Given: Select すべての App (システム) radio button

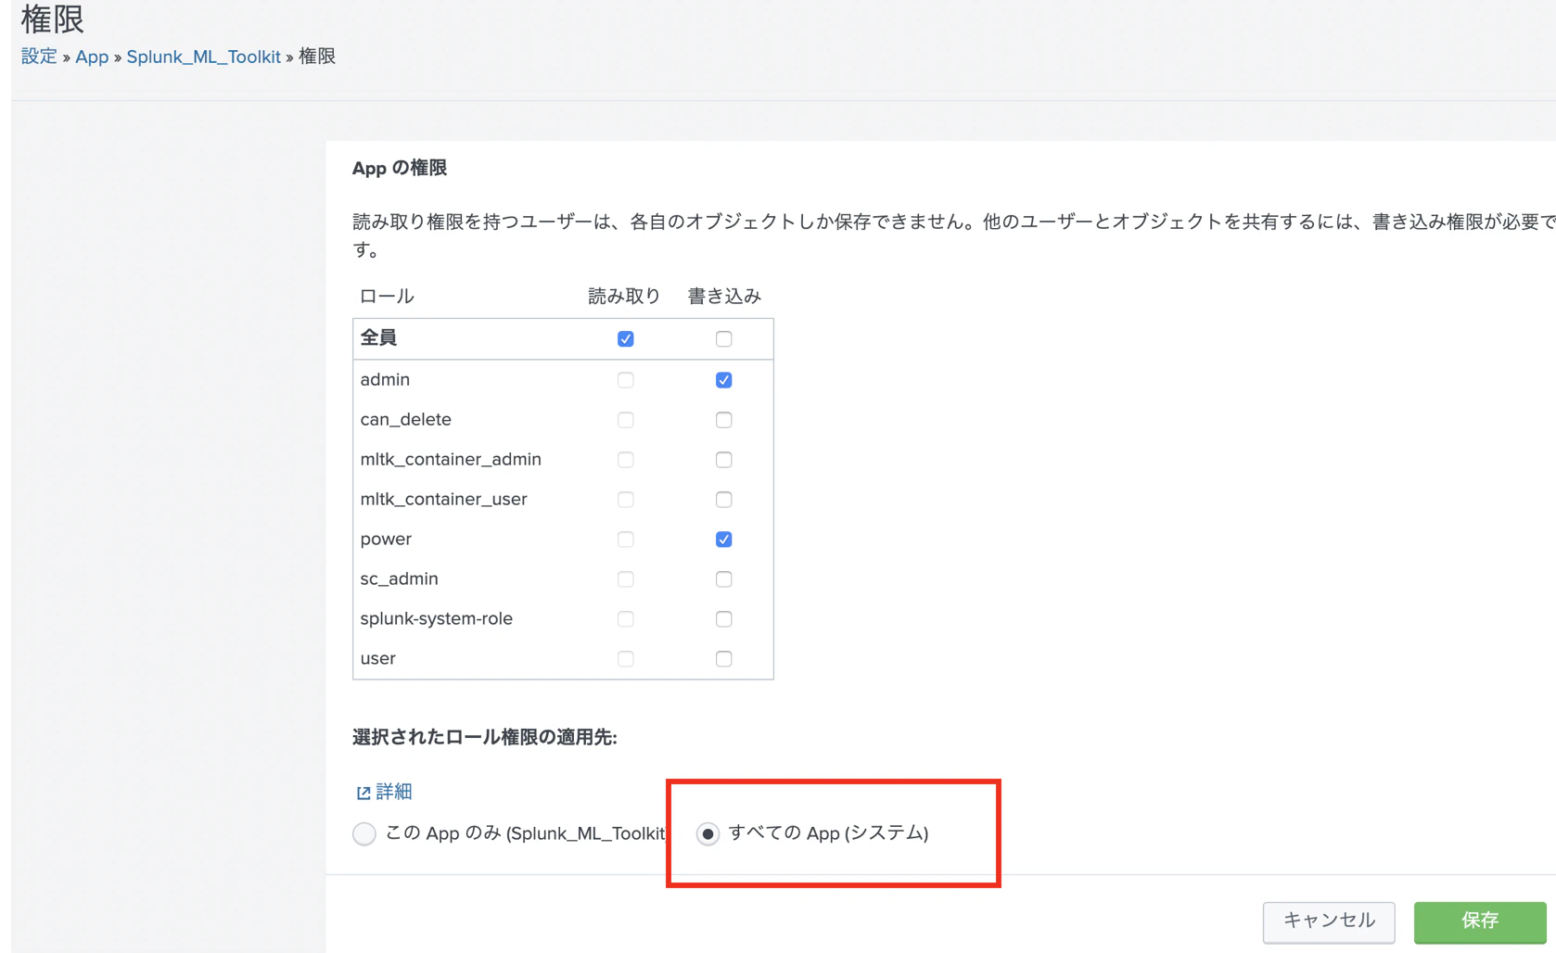Looking at the screenshot, I should (x=708, y=833).
